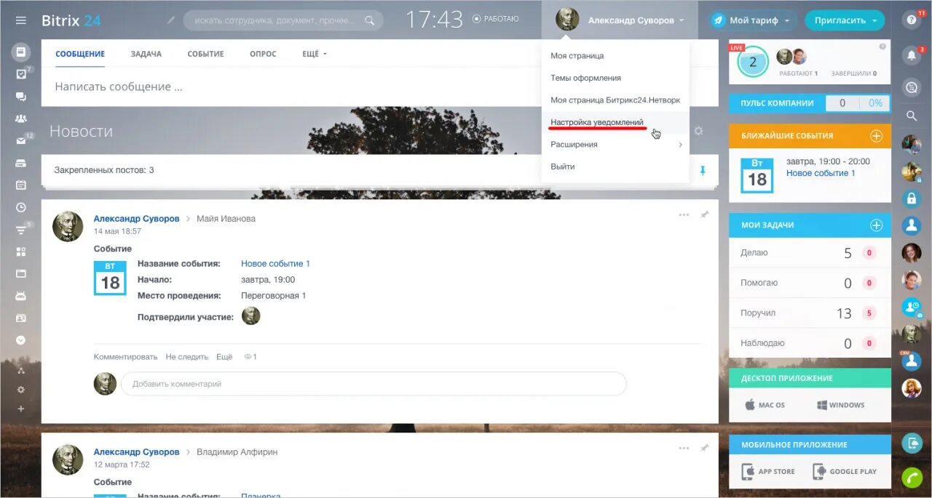932x498 pixels.
Task: Open the Workgroups people icon in sidebar
Action: click(21, 119)
